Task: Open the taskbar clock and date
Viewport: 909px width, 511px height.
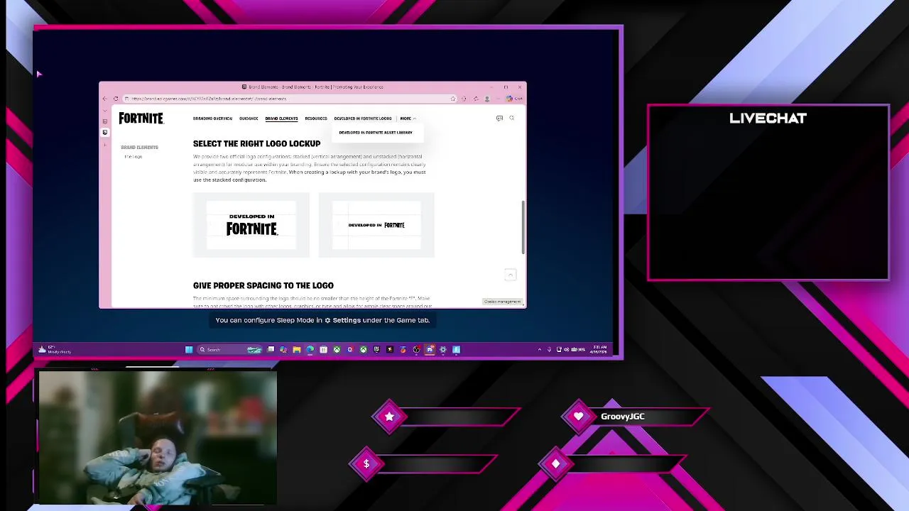Action: [598, 349]
